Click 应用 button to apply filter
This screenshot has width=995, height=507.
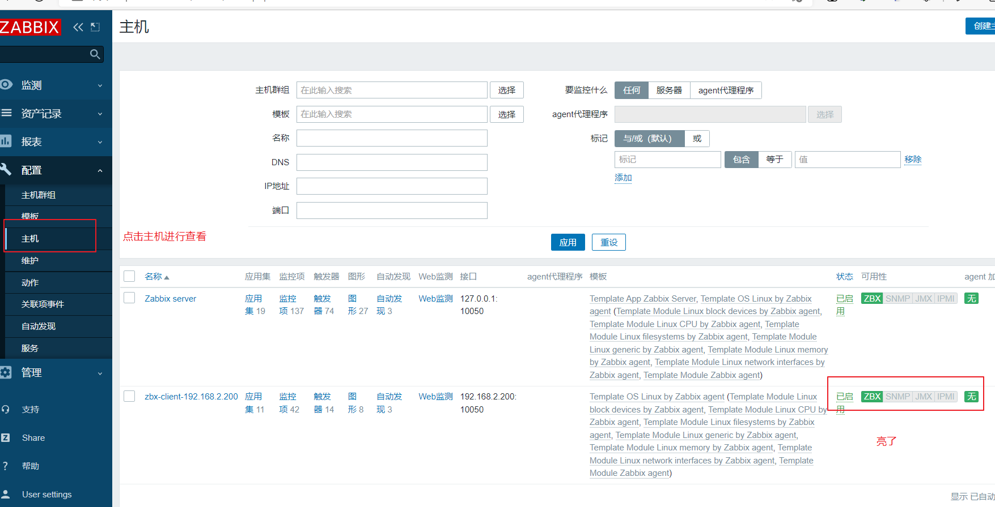tap(568, 242)
